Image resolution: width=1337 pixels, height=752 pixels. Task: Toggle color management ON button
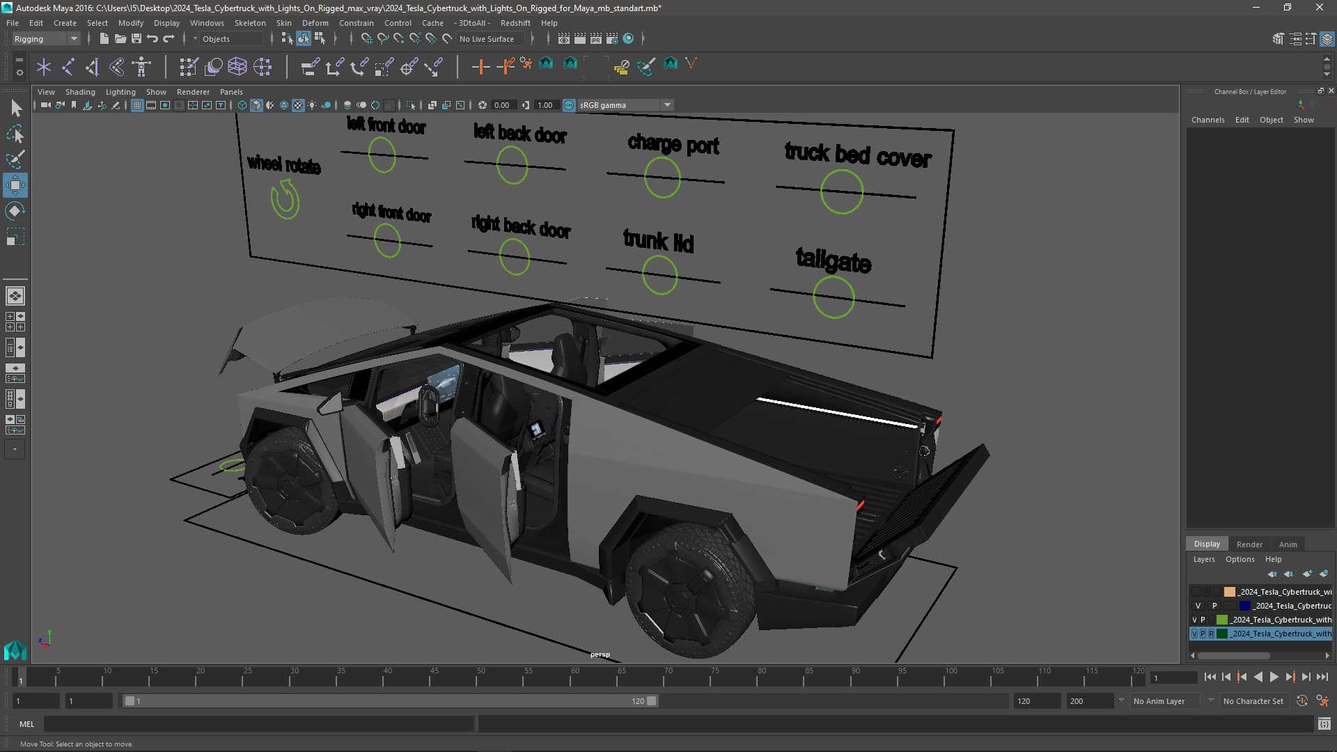click(569, 105)
